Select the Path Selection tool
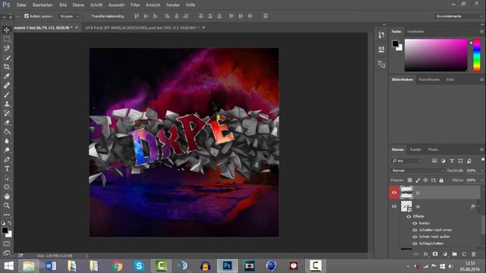The width and height of the screenshot is (486, 273). (7, 178)
